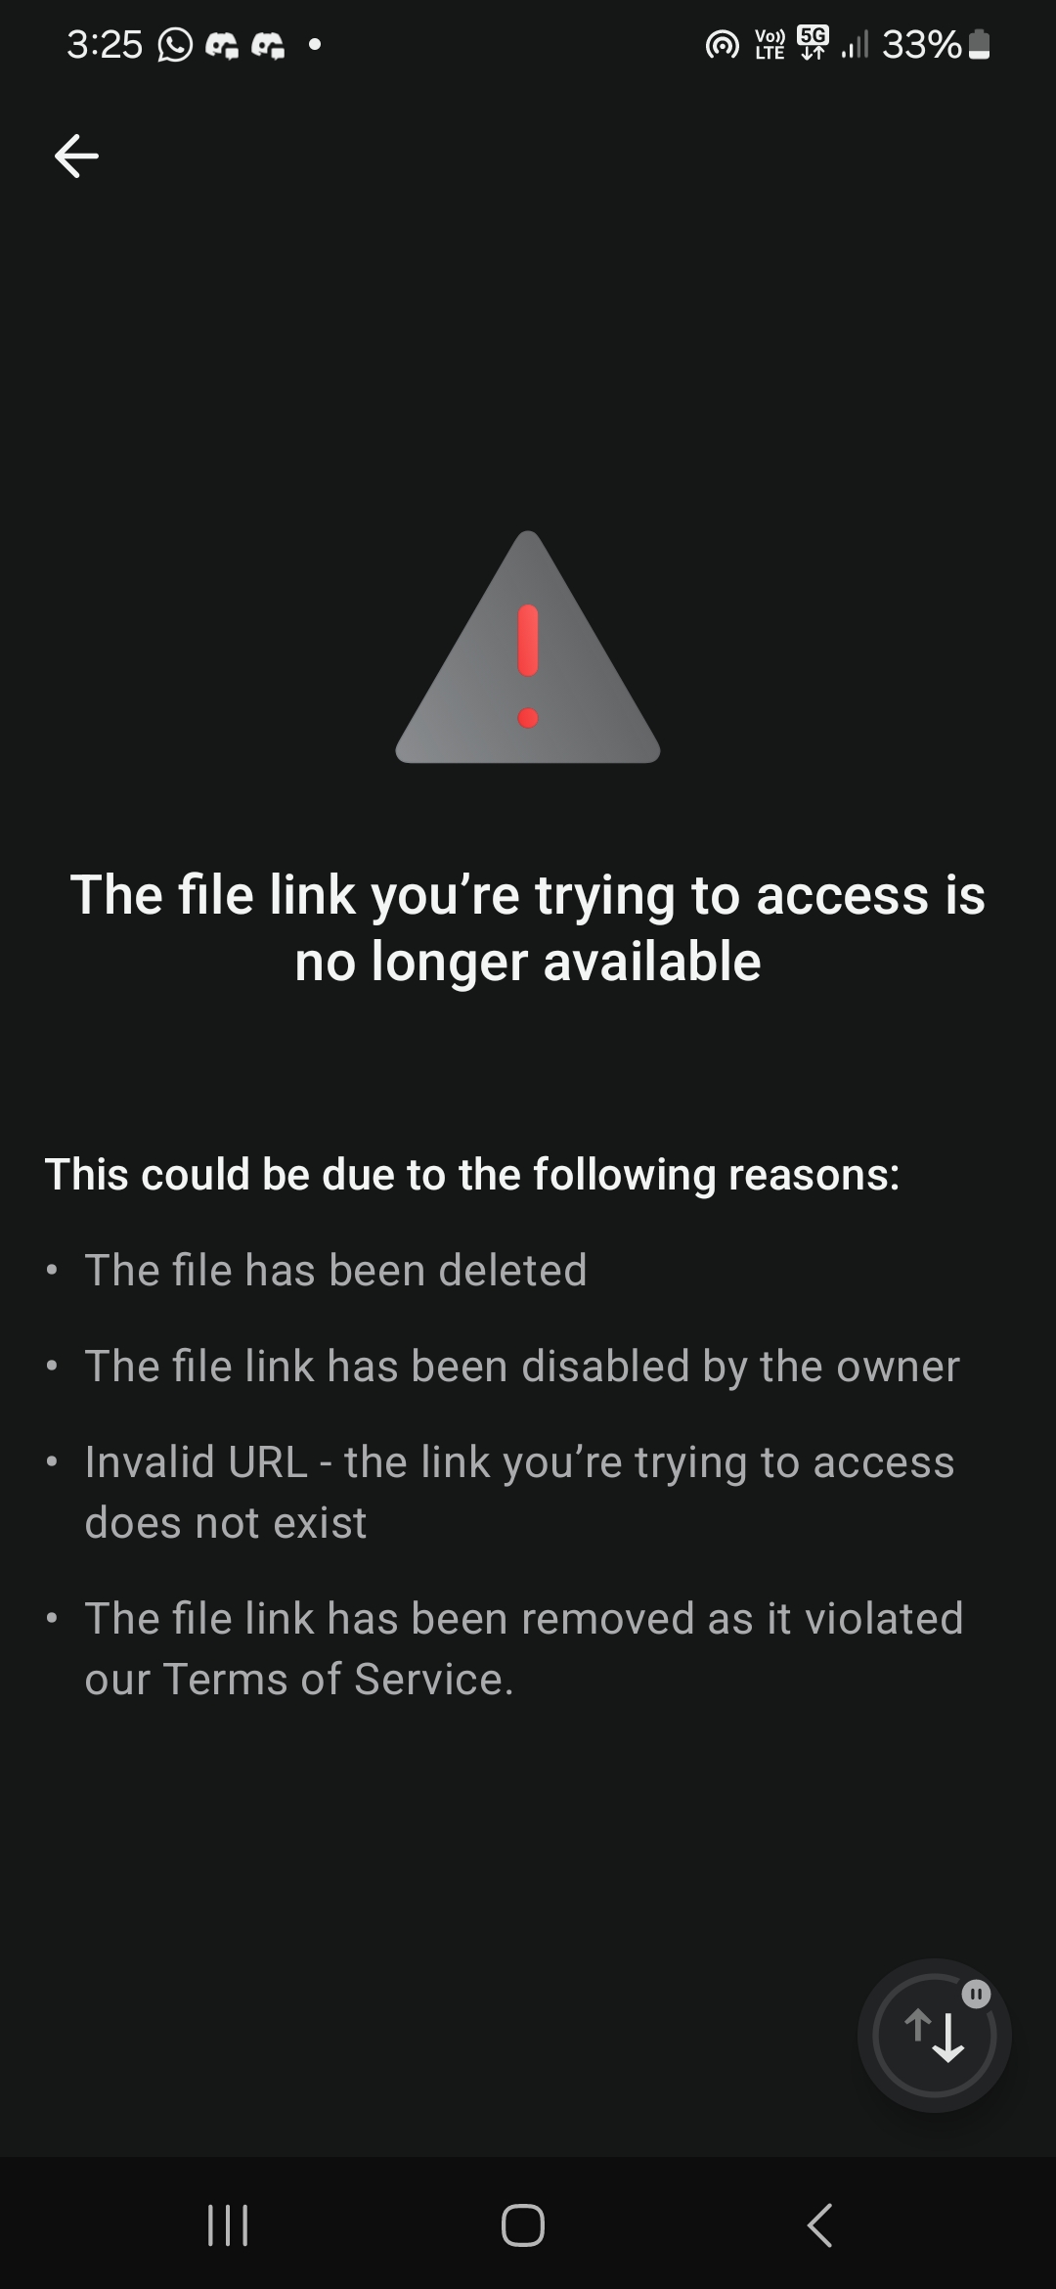The width and height of the screenshot is (1056, 2289).
Task: Tap the system back chevron in navigation bar
Action: (819, 2225)
